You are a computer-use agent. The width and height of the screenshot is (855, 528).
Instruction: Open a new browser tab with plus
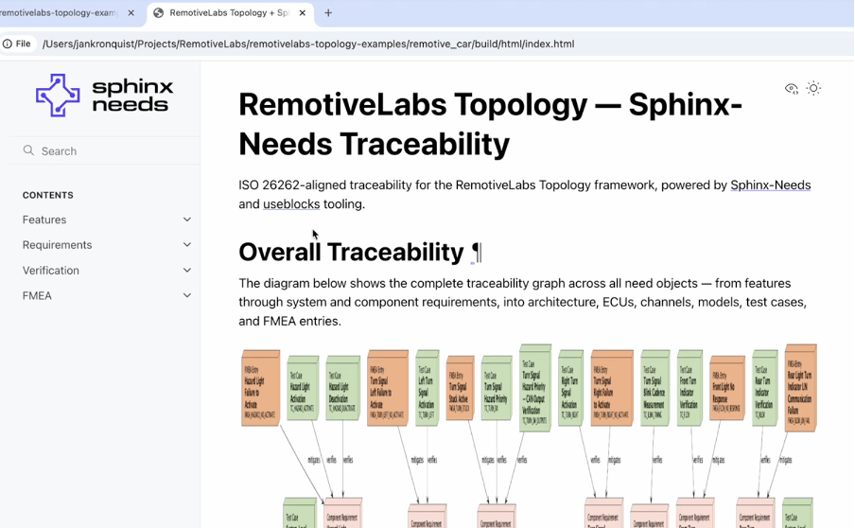click(x=328, y=13)
